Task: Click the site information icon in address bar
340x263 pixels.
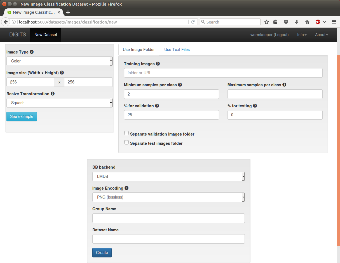Action: (14, 22)
